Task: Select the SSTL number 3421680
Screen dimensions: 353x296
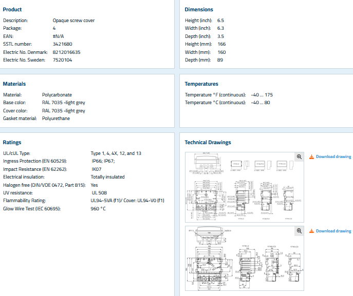Action: pyautogui.click(x=63, y=44)
